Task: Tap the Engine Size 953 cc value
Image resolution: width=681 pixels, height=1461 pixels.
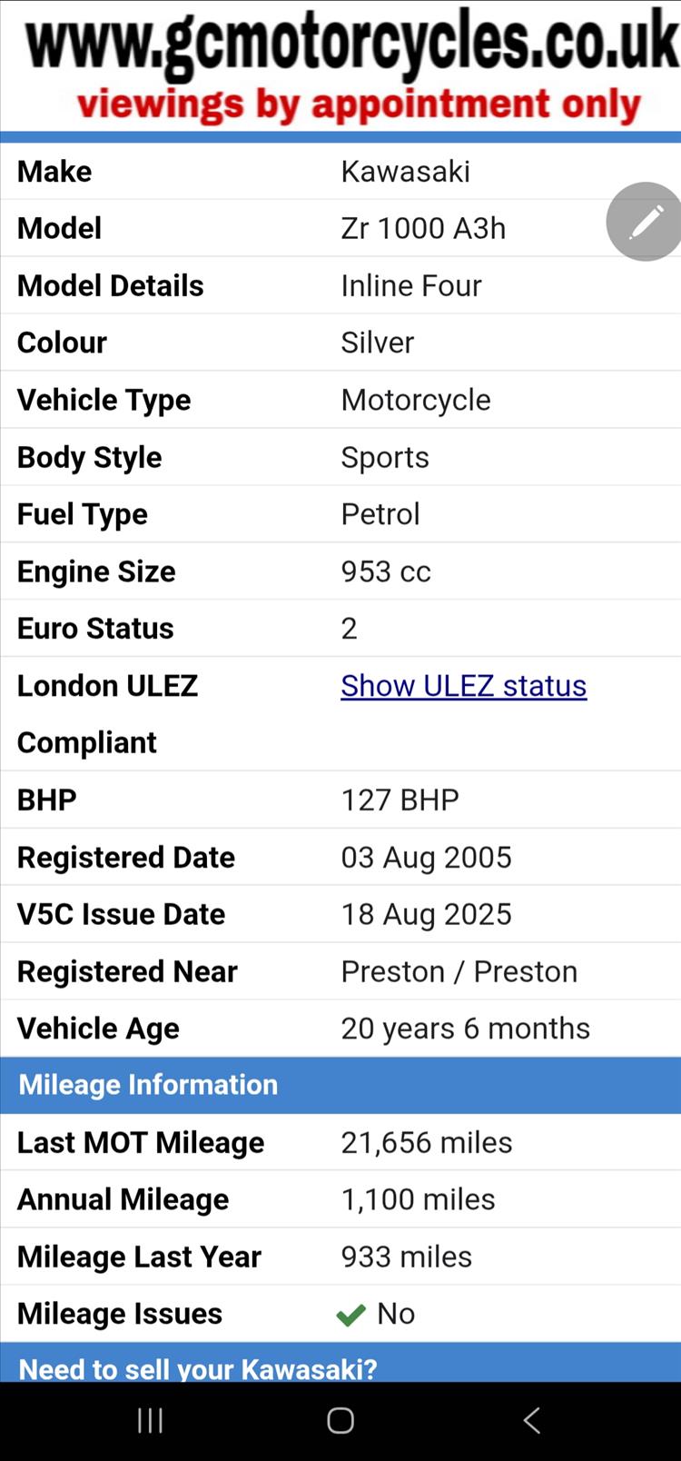Action: 386,571
